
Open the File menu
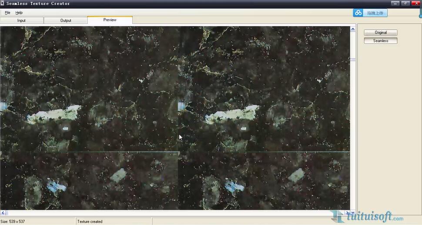click(x=7, y=13)
